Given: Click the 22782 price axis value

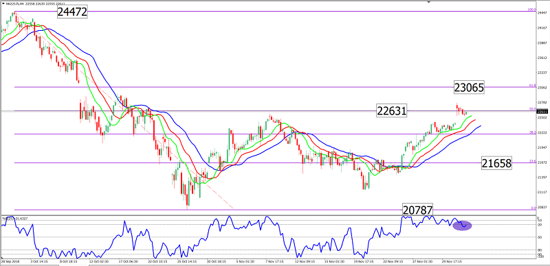Looking at the screenshot, I should (x=542, y=103).
